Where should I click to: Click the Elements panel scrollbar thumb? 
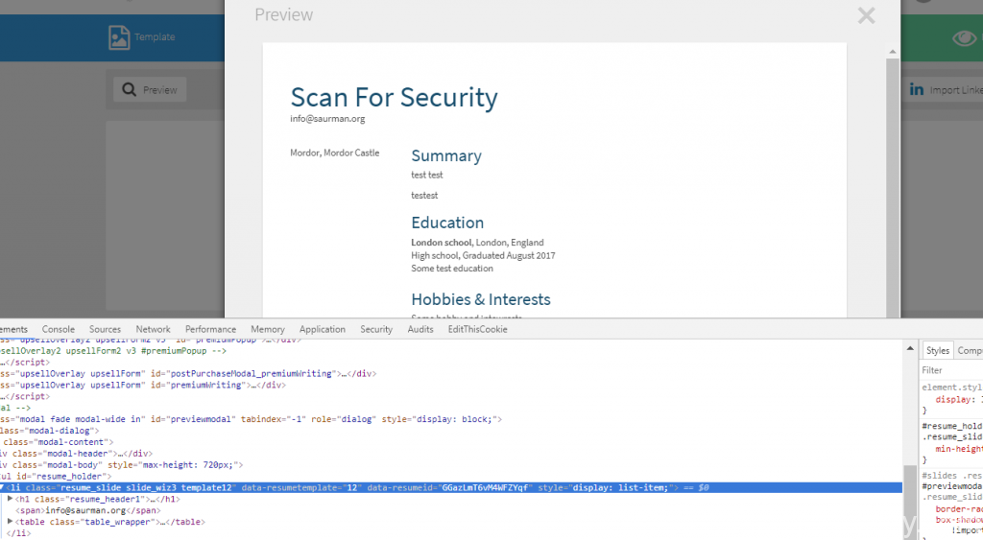(x=910, y=502)
